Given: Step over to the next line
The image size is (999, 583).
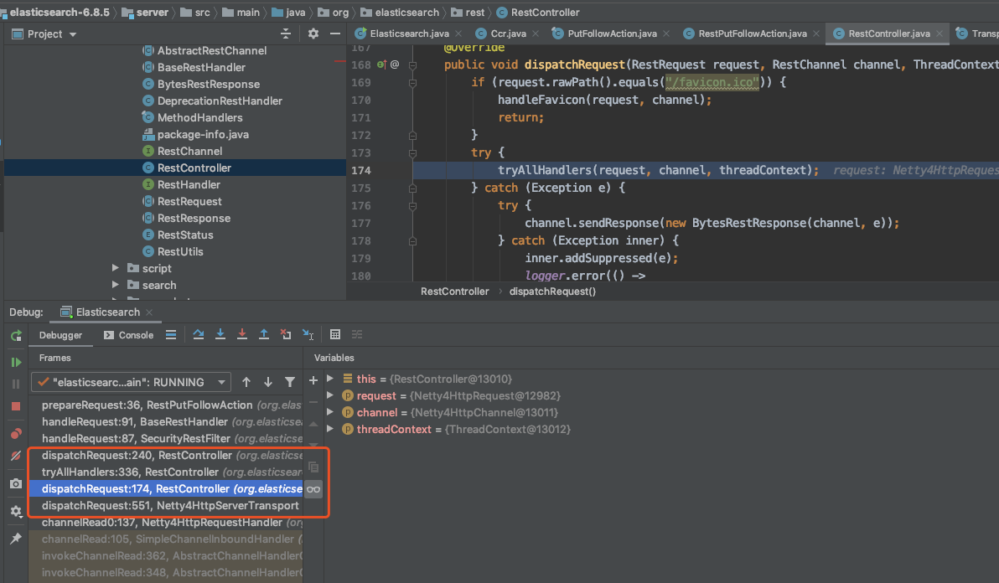Looking at the screenshot, I should [198, 335].
